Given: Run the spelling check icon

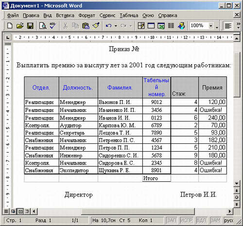Looking at the screenshot, I should (x=53, y=26).
